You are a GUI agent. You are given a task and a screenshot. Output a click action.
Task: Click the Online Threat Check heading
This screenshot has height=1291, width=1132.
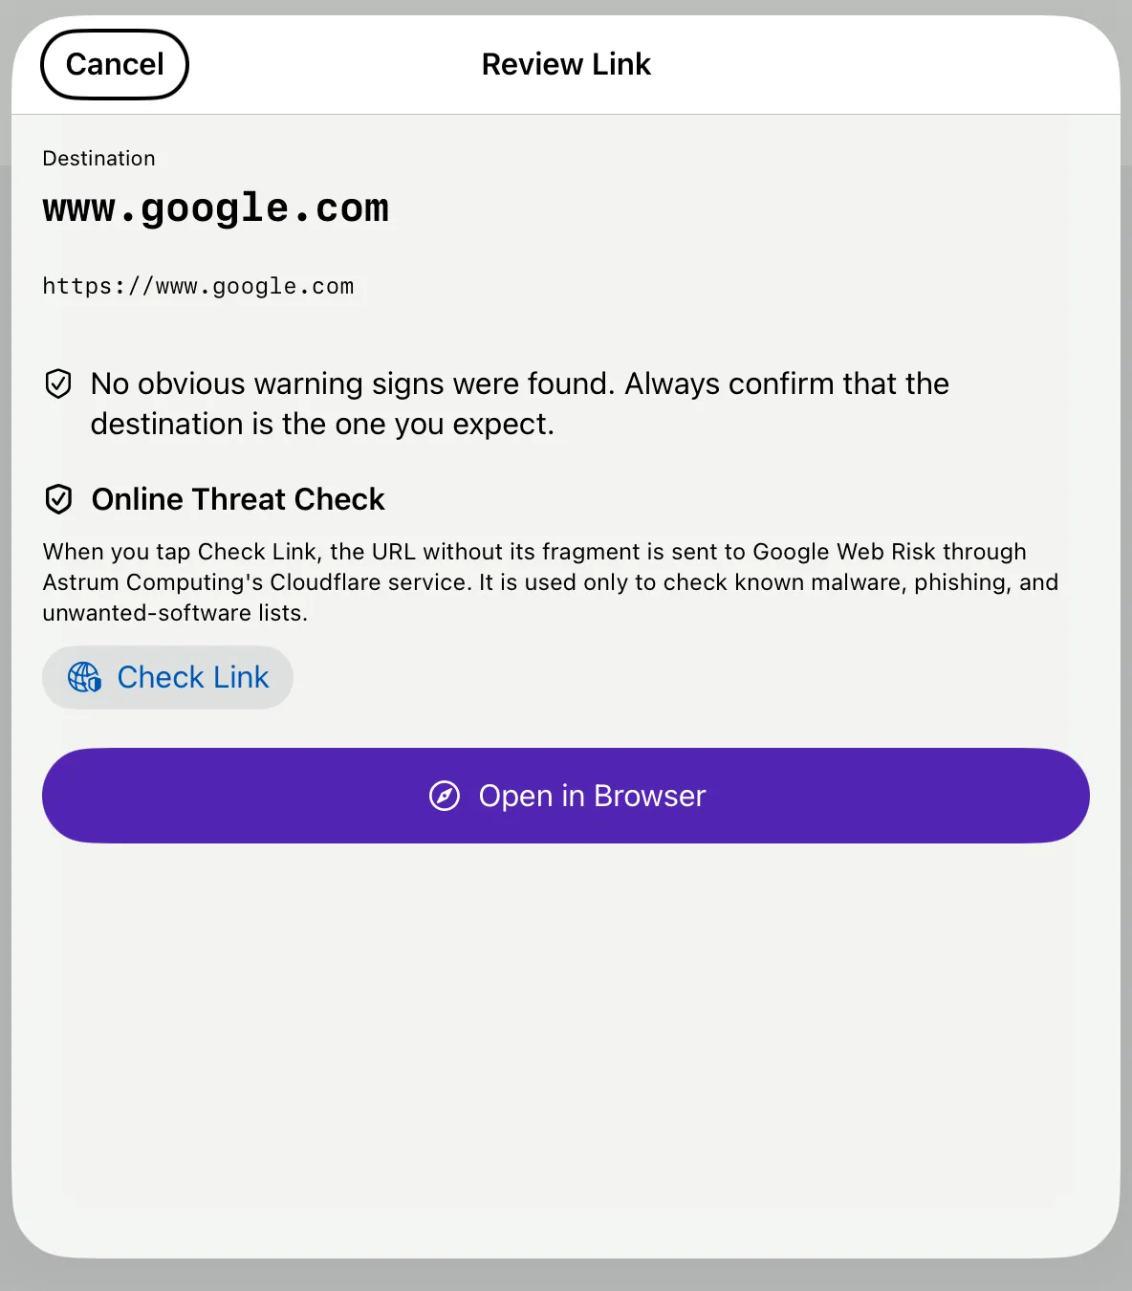[238, 499]
